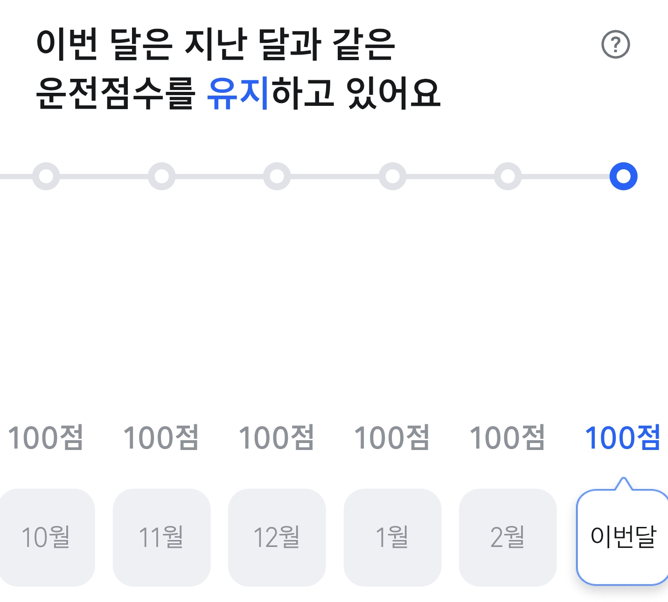This screenshot has width=668, height=602.
Task: Click the chart point above 1월
Action: [x=392, y=176]
